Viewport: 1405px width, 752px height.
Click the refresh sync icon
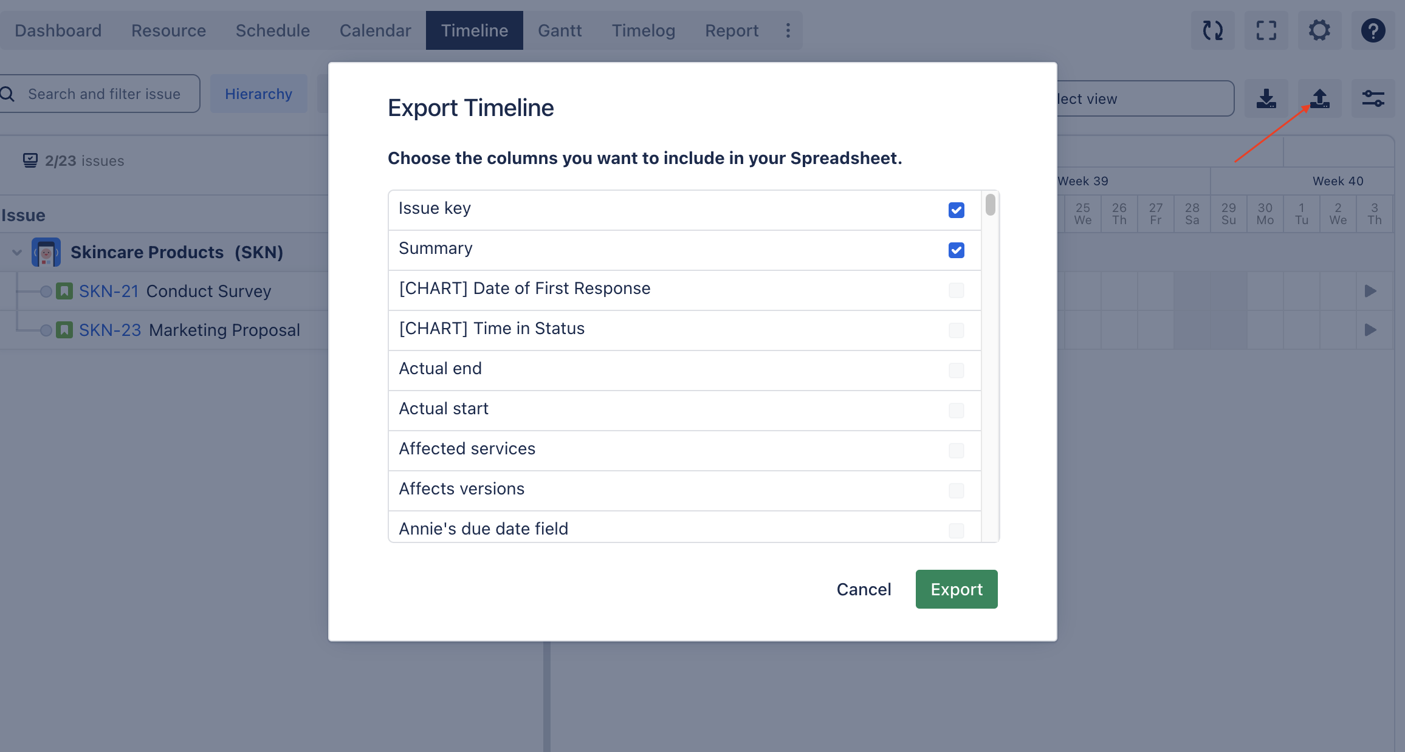[x=1212, y=30]
